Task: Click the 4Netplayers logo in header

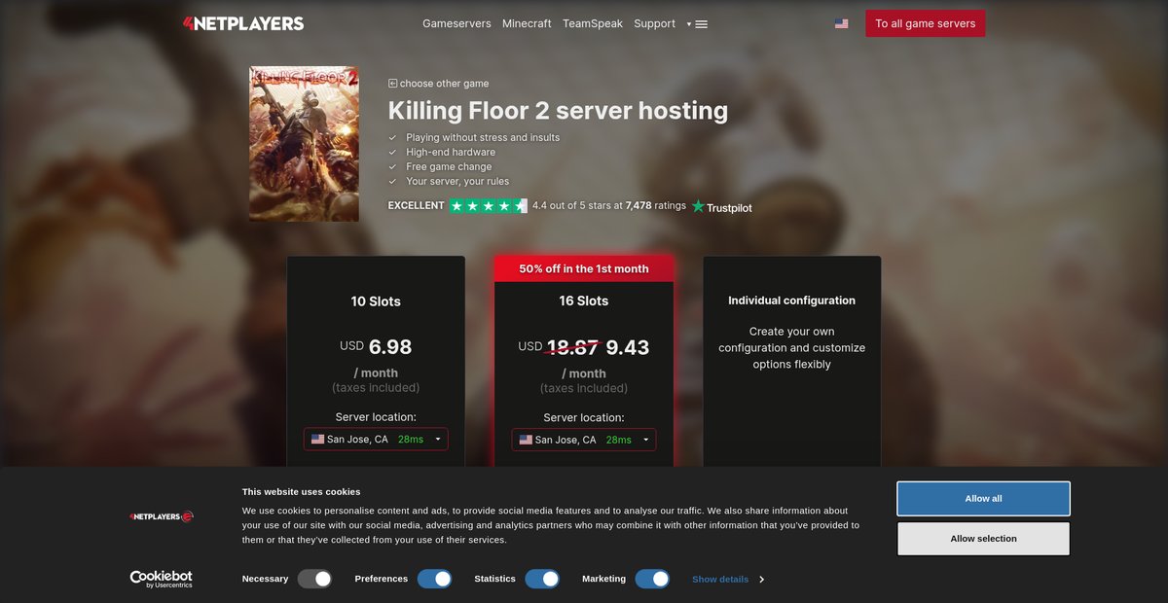Action: click(x=243, y=23)
